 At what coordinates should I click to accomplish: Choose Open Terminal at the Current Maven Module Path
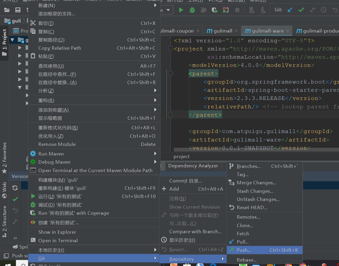[94, 171]
